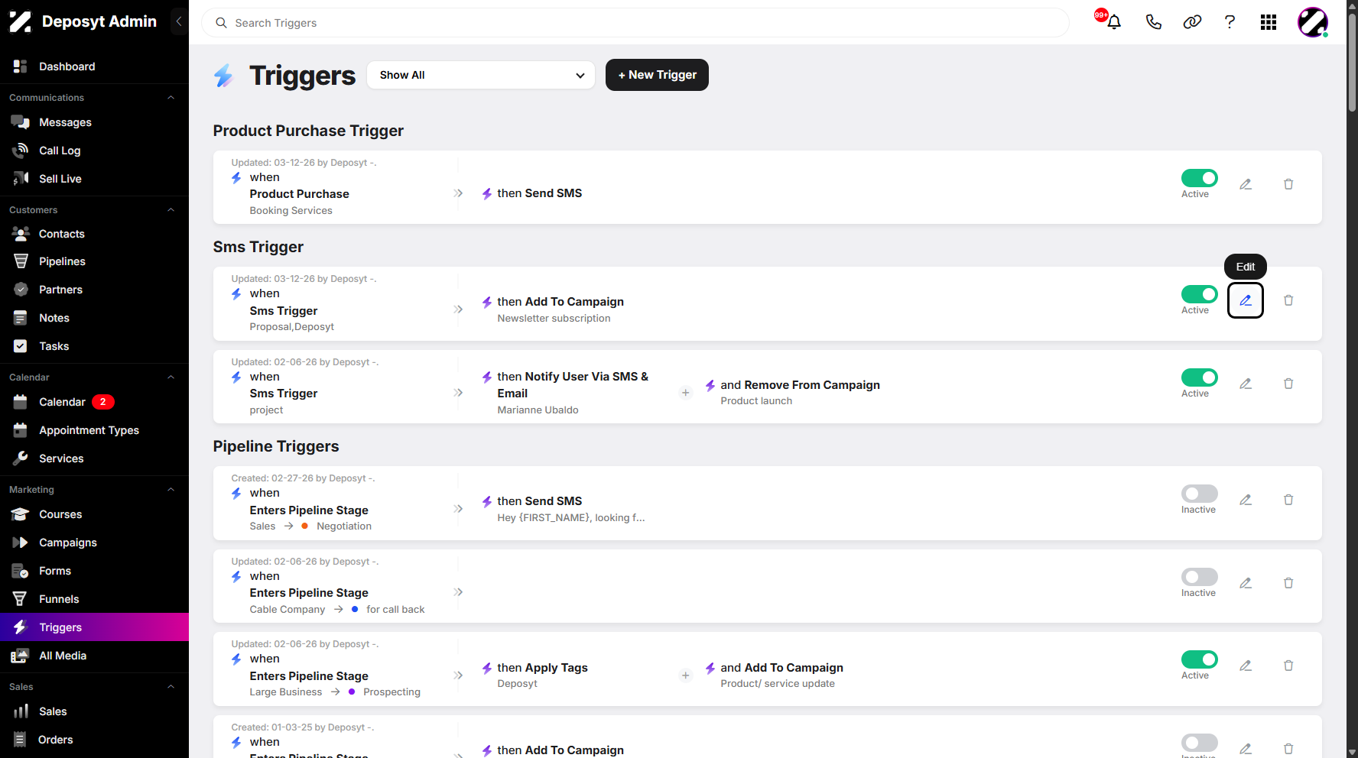Viewport: 1358px width, 758px height.
Task: Delete the Sms Trigger for project
Action: point(1288,384)
